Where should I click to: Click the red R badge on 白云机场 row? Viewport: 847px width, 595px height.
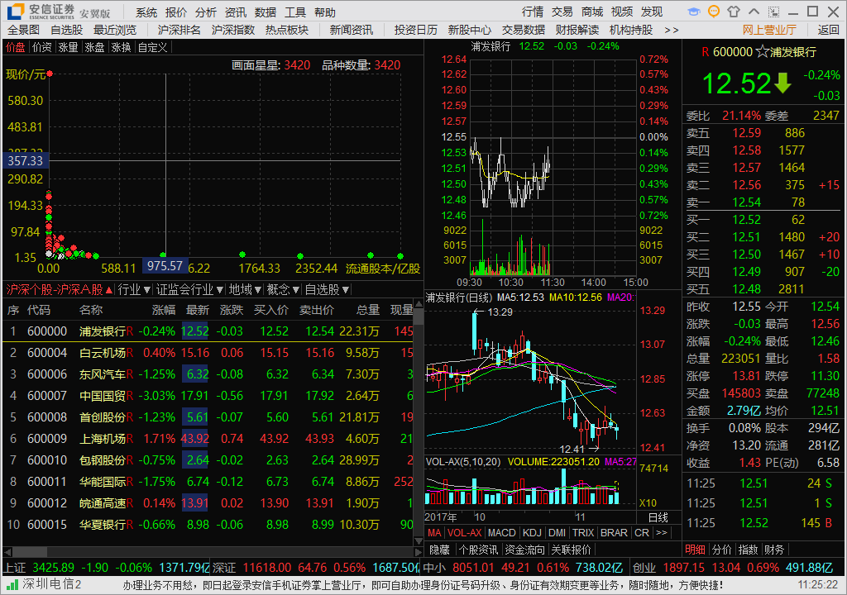coord(130,353)
